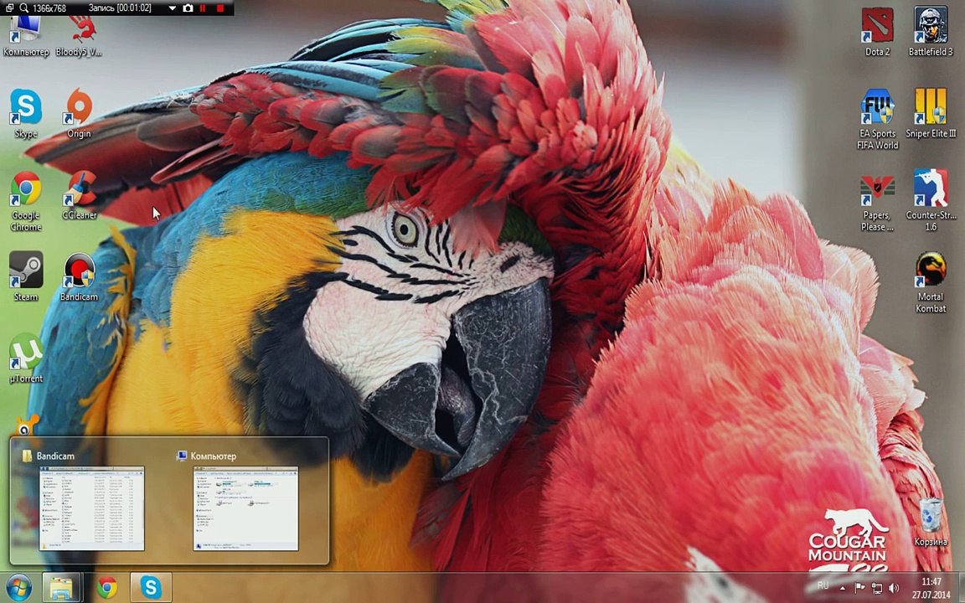The width and height of the screenshot is (965, 603).
Task: Select the Bloody5 desktop shortcut
Action: click(79, 37)
